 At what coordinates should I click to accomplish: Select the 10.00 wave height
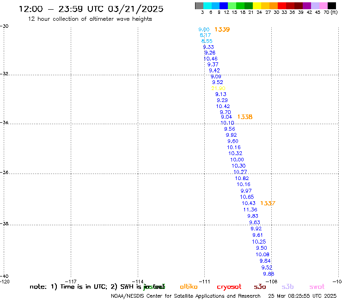(237, 160)
